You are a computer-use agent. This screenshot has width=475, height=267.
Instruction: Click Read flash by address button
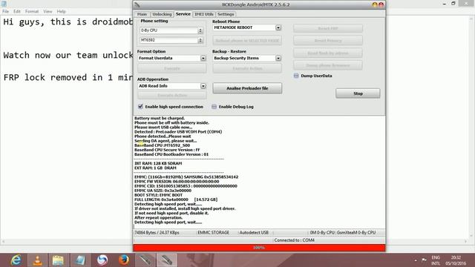point(328,53)
